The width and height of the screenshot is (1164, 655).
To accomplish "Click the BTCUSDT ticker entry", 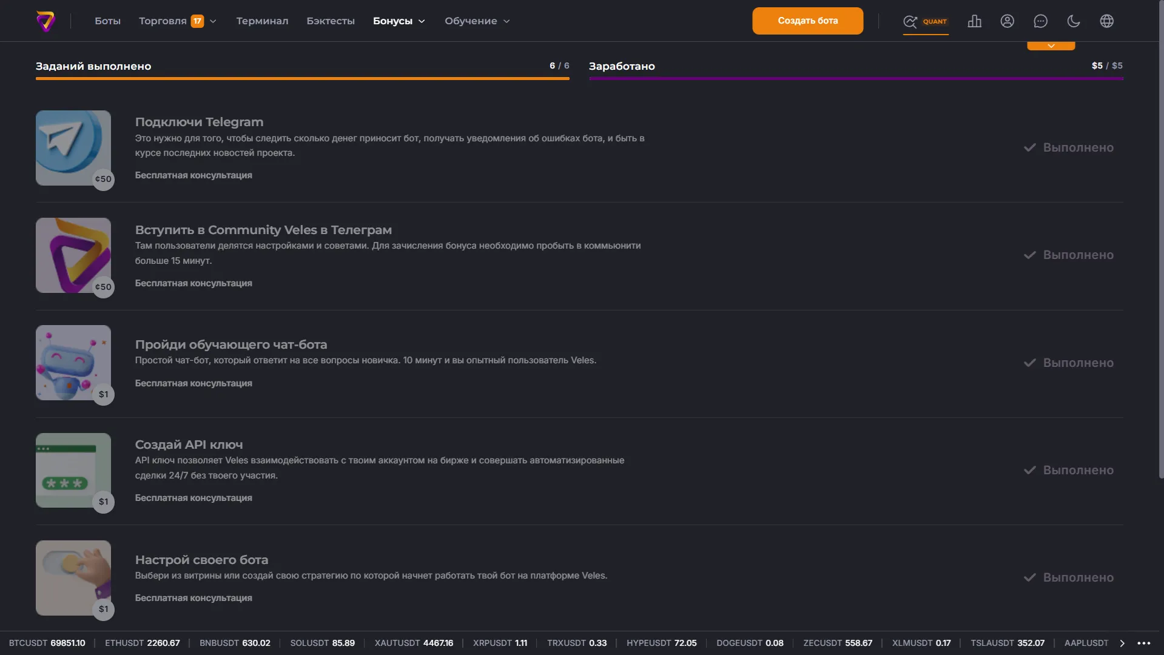I will [47, 643].
